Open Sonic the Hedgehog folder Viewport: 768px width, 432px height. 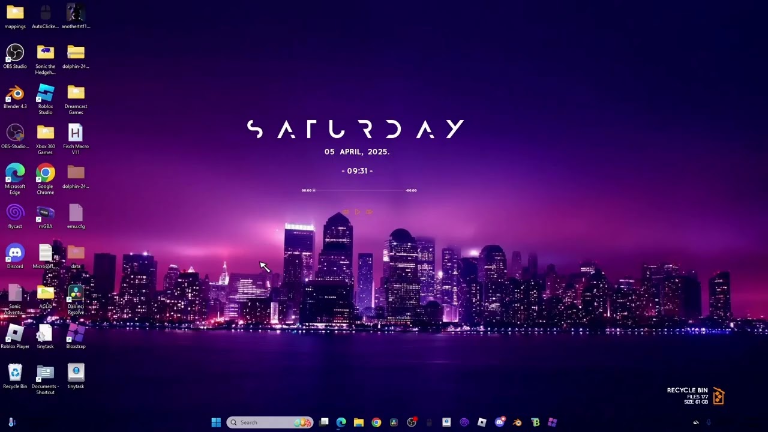pos(46,59)
